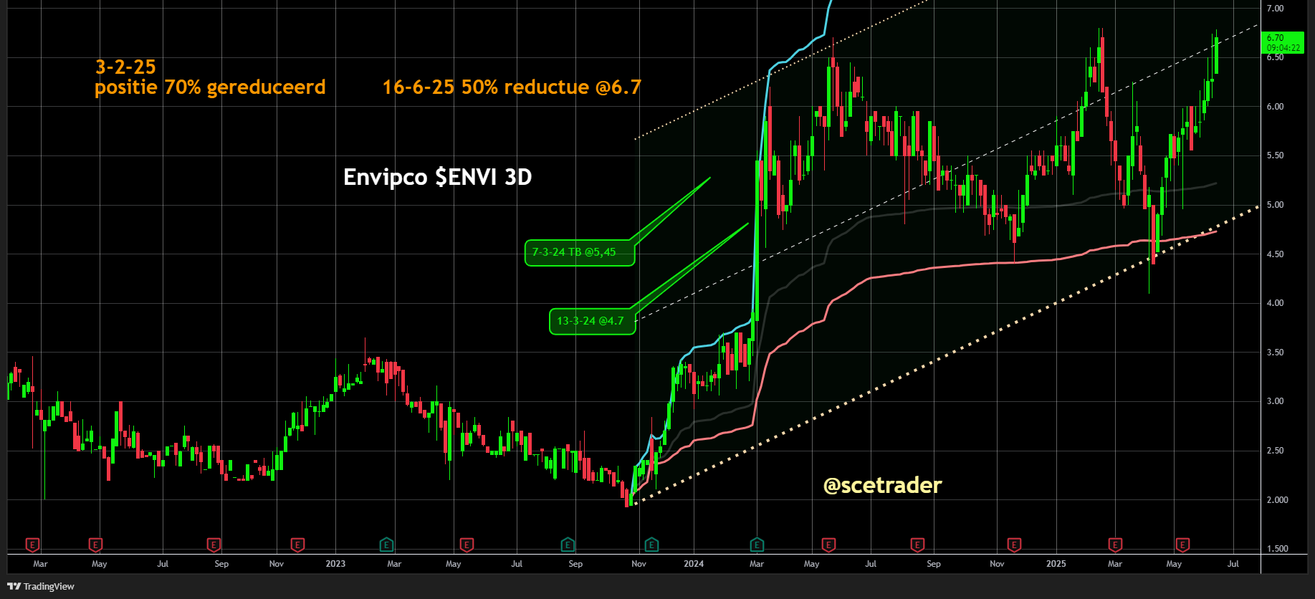Show the earnings marker after May 2024
Screen dimensions: 1315x599
point(828,545)
